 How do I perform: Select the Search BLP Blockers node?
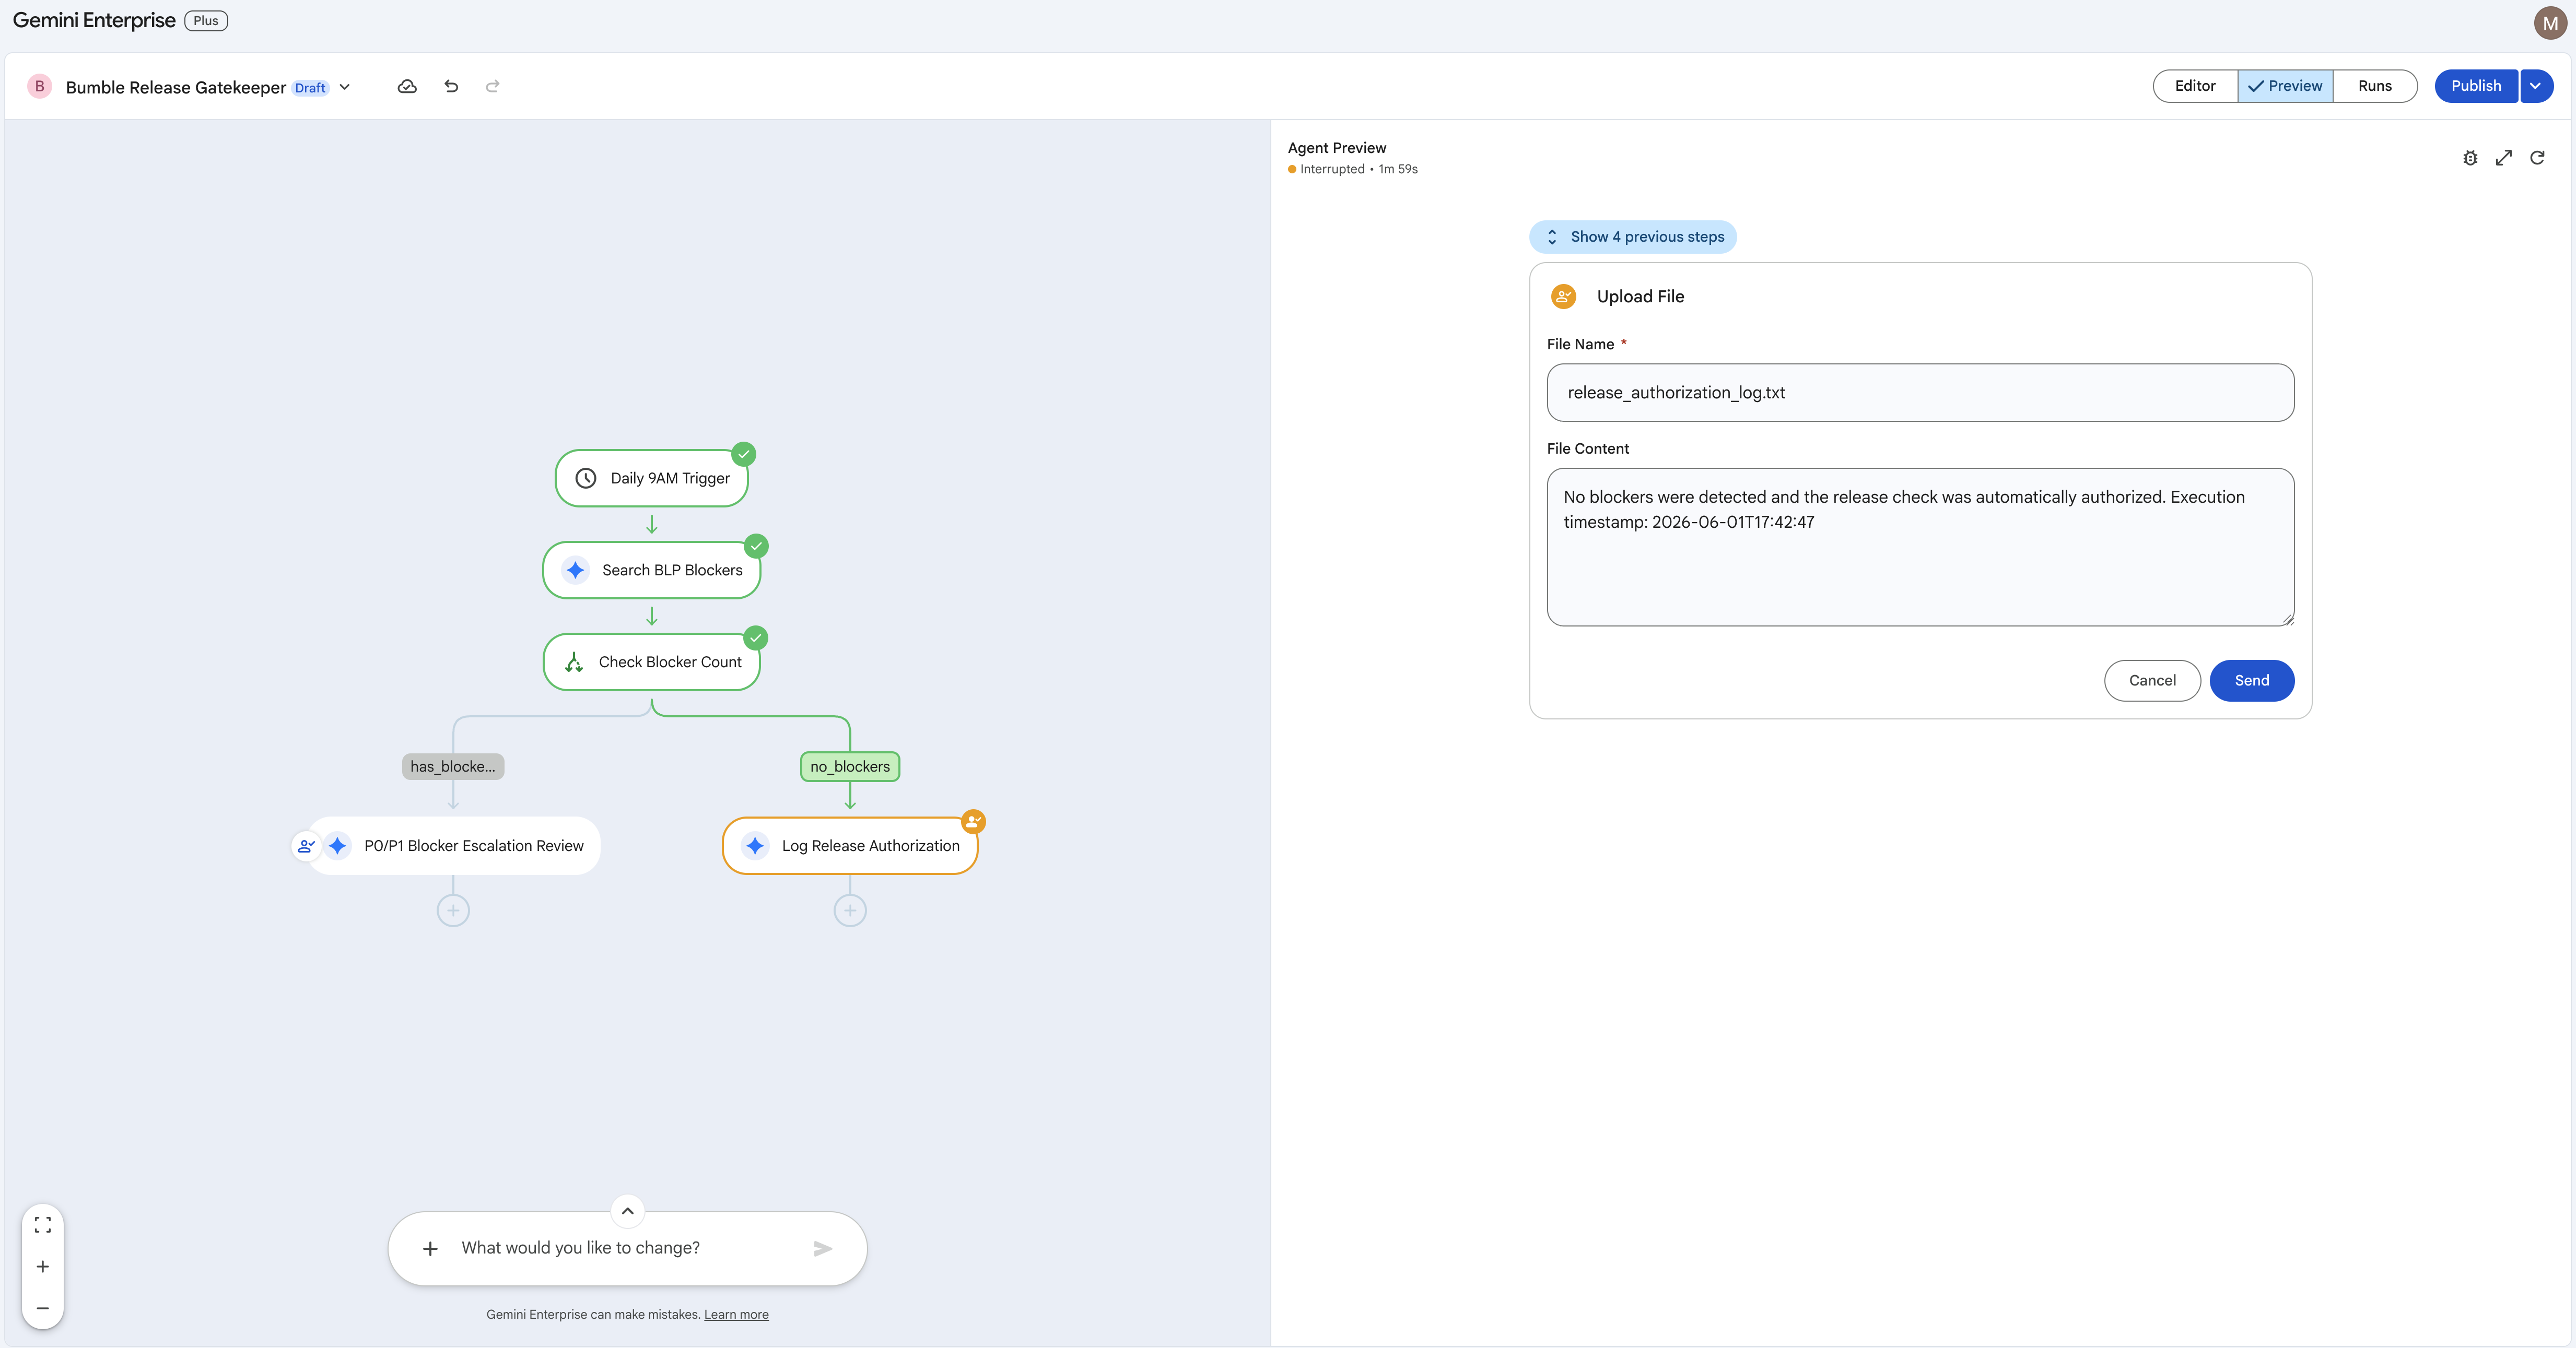[651, 571]
